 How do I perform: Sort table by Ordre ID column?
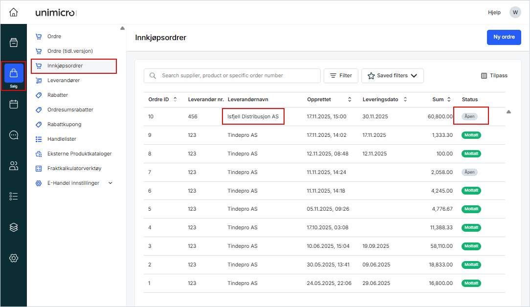pyautogui.click(x=163, y=100)
